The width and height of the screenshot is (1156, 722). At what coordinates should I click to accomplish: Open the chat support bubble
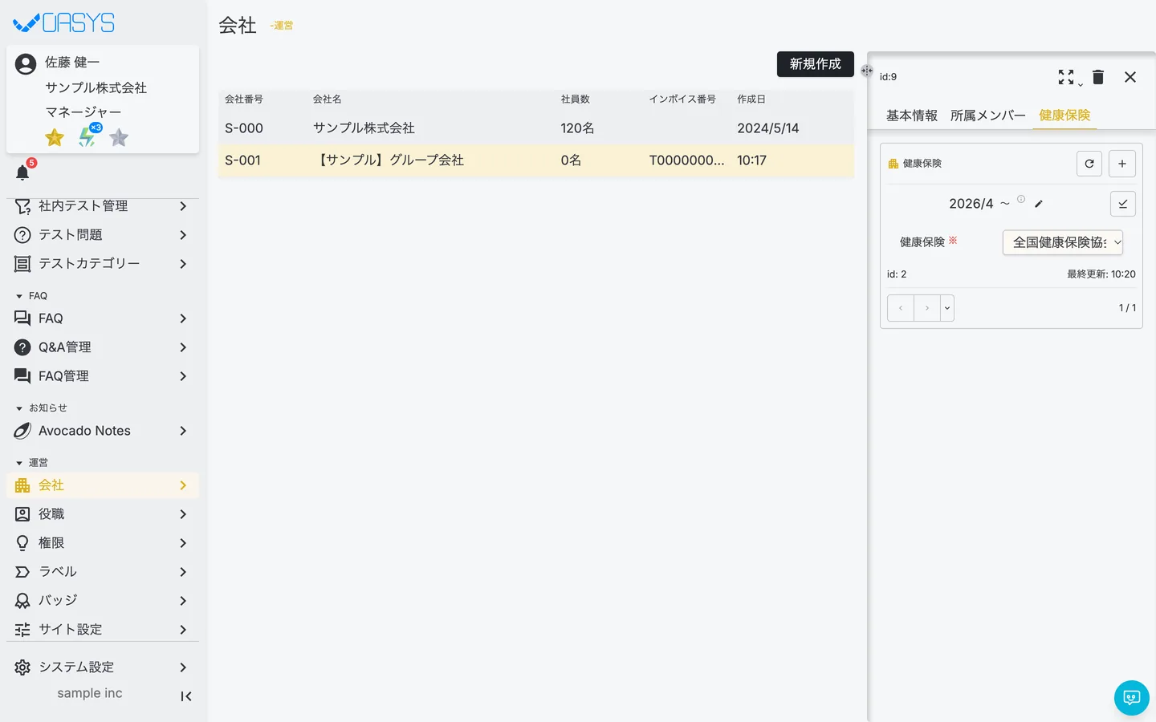click(1132, 698)
